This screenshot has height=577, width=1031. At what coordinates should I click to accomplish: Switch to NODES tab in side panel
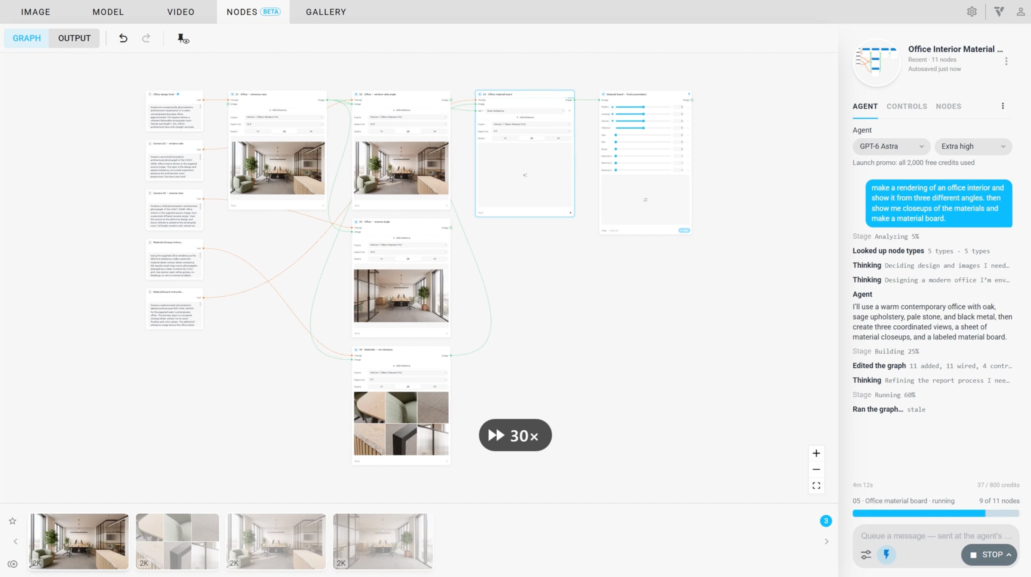[948, 106]
